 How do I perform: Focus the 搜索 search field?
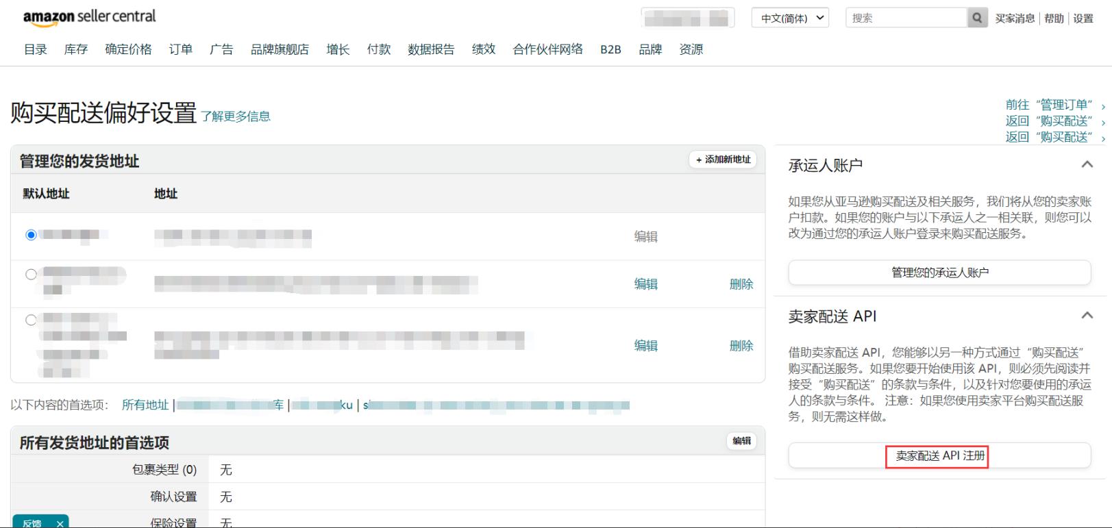[906, 18]
